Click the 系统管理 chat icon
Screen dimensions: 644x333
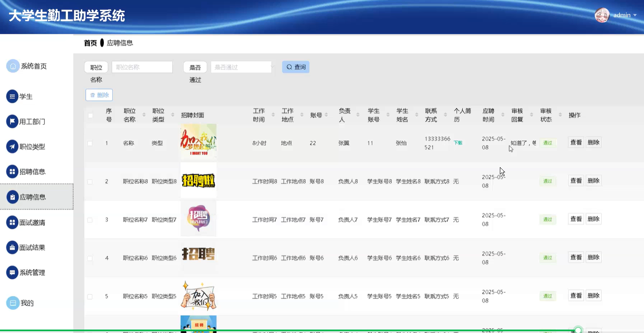tap(12, 273)
